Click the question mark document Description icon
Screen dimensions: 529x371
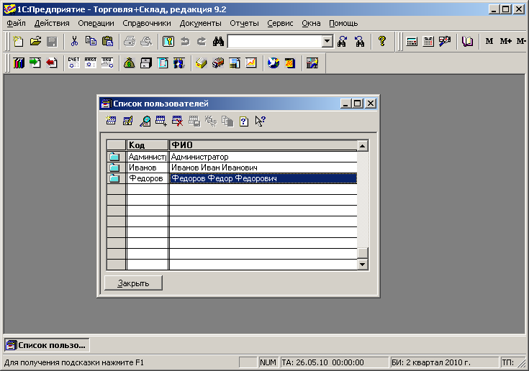tap(244, 121)
